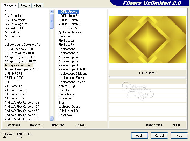Click Randomize
Viewport: 190px width, 141px height.
[154, 125]
